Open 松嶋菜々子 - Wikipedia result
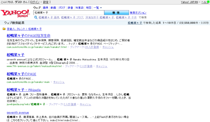The height and width of the screenshot is (122, 210). 24,90
